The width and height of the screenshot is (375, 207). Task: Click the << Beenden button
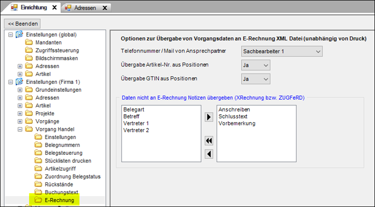22,24
